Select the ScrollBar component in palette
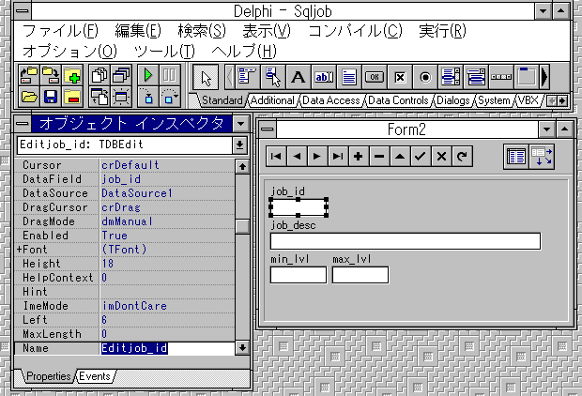Image resolution: width=582 pixels, height=396 pixels. [501, 77]
